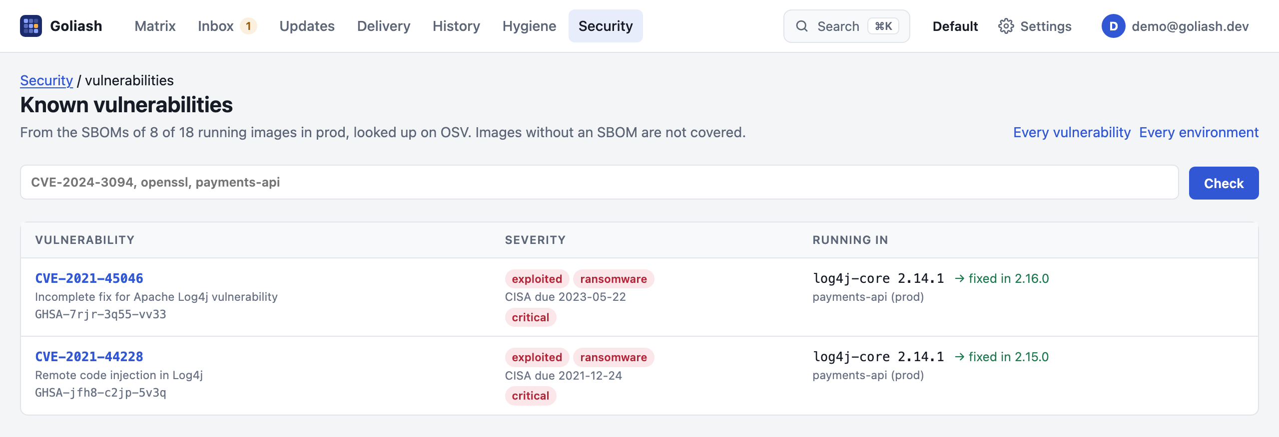Viewport: 1279px width, 437px height.
Task: Click 'Incomplete fix for Apache Log4j vulnerability' text
Action: (x=156, y=297)
